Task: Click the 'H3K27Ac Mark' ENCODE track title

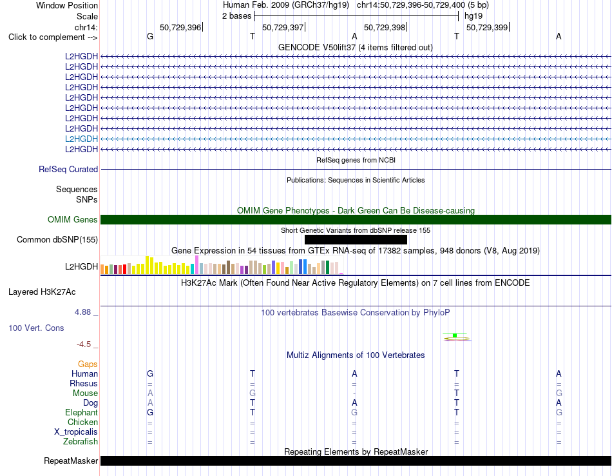Action: (x=356, y=283)
